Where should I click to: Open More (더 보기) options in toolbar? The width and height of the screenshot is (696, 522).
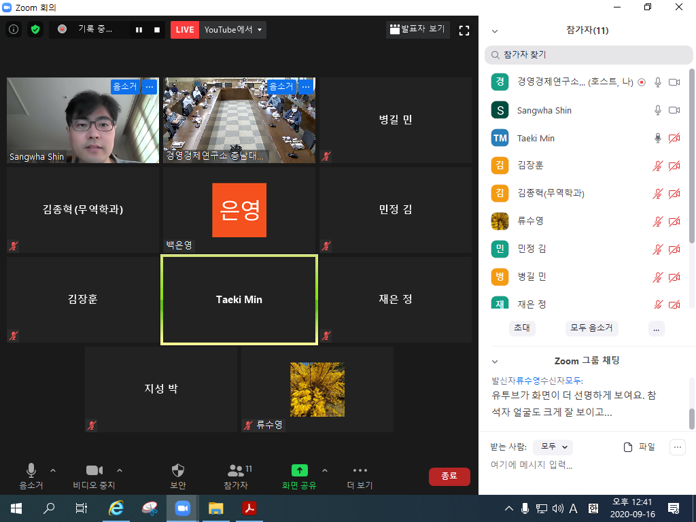[x=360, y=470]
